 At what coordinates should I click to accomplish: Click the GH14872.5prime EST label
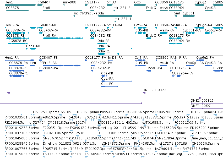pos(116,144)
